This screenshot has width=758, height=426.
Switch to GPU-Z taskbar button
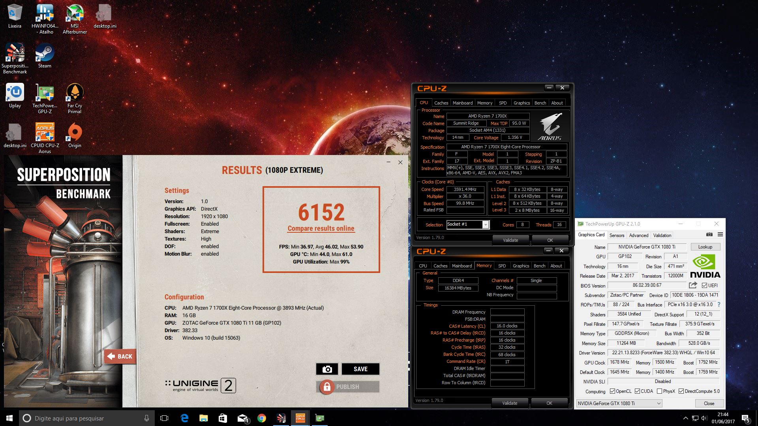coord(320,418)
